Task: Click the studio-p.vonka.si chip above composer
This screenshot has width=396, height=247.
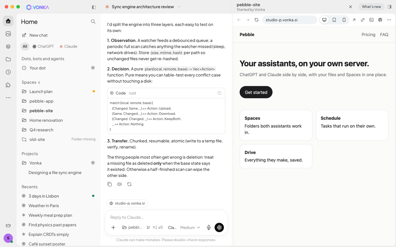Action: pyautogui.click(x=127, y=203)
